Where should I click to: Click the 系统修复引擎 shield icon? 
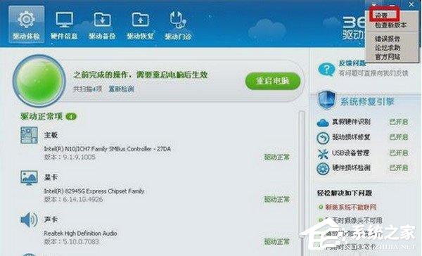326,100
